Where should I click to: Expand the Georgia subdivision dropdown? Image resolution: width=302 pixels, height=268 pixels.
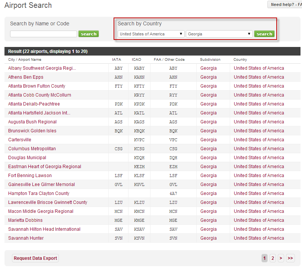(219, 34)
